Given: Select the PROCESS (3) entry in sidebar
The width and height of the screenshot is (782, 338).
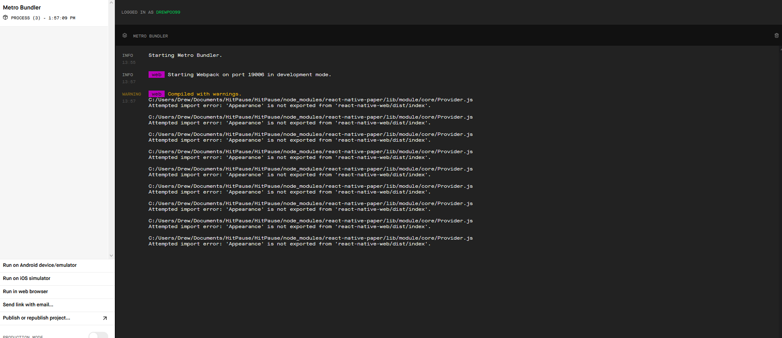Looking at the screenshot, I should click(43, 18).
